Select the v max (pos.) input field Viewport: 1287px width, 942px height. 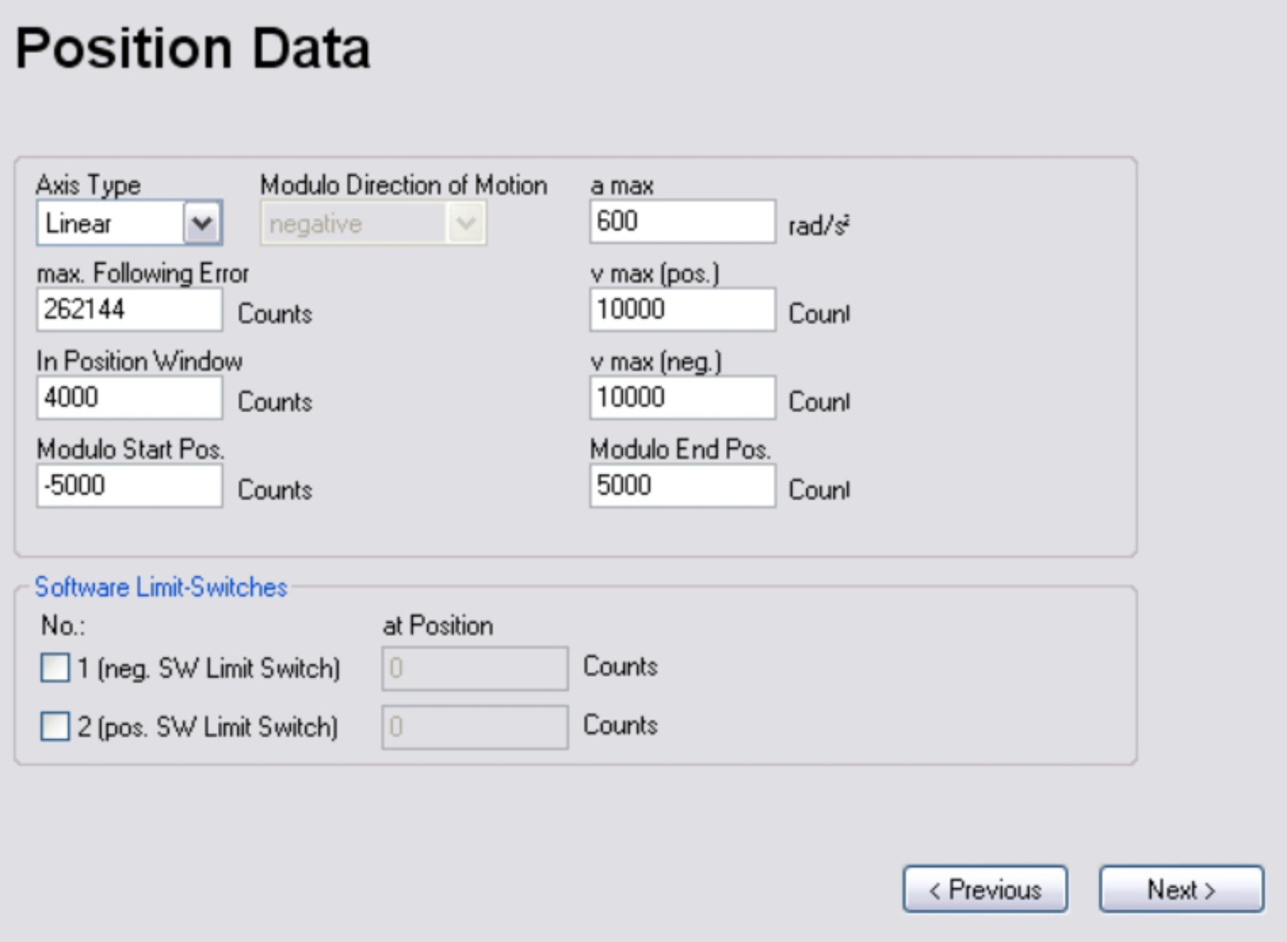pos(682,310)
